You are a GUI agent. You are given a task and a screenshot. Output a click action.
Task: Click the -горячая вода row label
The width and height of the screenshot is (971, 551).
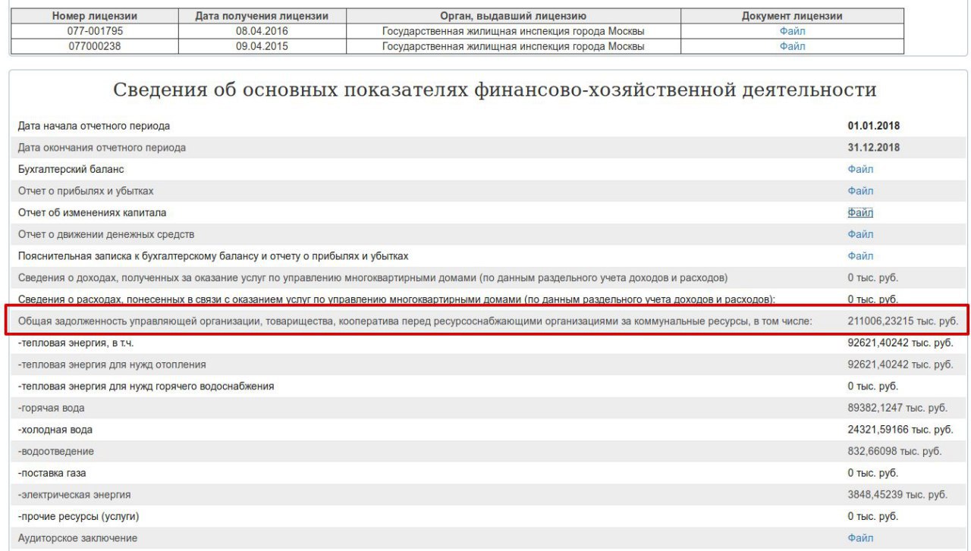(x=52, y=408)
